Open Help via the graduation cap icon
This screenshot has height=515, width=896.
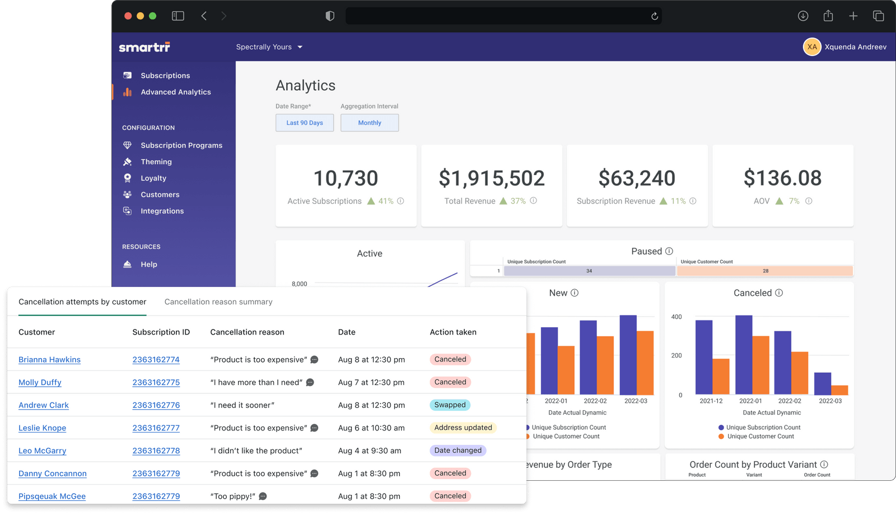[128, 264]
